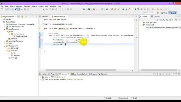The image size is (181, 102).
Task: Click the Save toolbar icon
Action: click(x=7, y=9)
